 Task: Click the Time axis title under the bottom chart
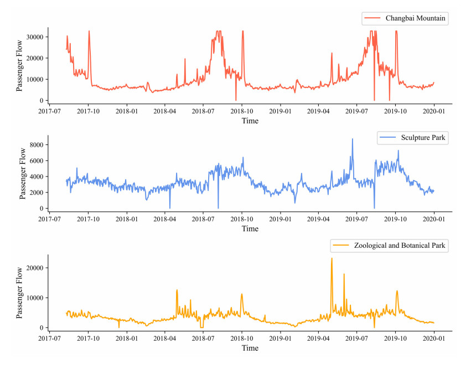tap(250, 348)
